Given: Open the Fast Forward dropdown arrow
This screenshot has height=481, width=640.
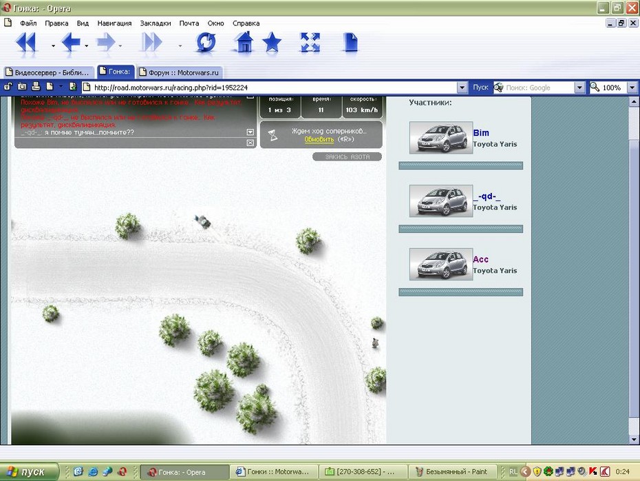Looking at the screenshot, I should click(180, 45).
